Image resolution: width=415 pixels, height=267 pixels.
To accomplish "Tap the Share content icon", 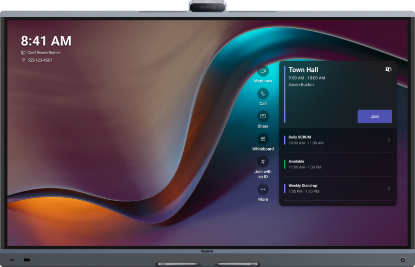I will [x=263, y=116].
